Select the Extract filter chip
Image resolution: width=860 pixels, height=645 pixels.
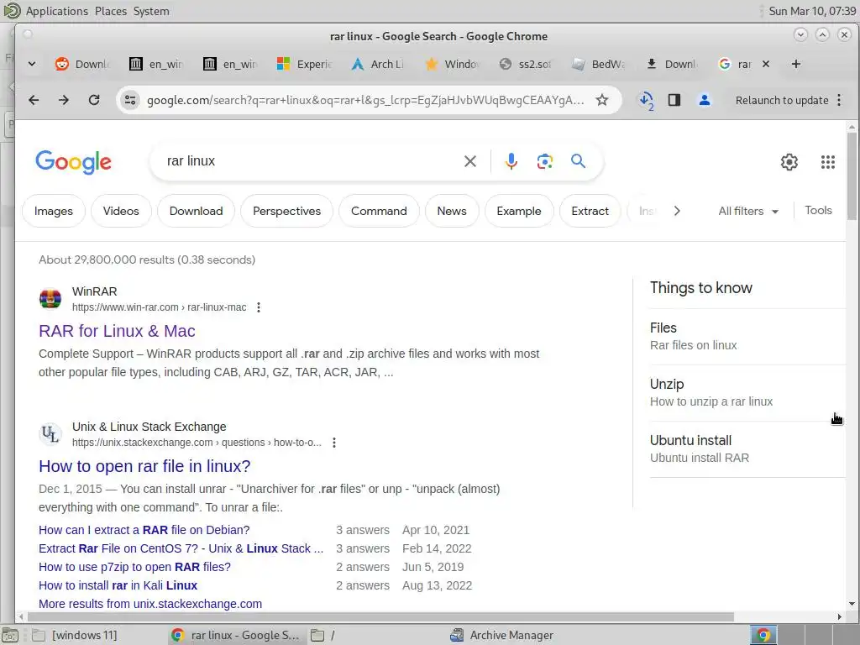coord(590,211)
